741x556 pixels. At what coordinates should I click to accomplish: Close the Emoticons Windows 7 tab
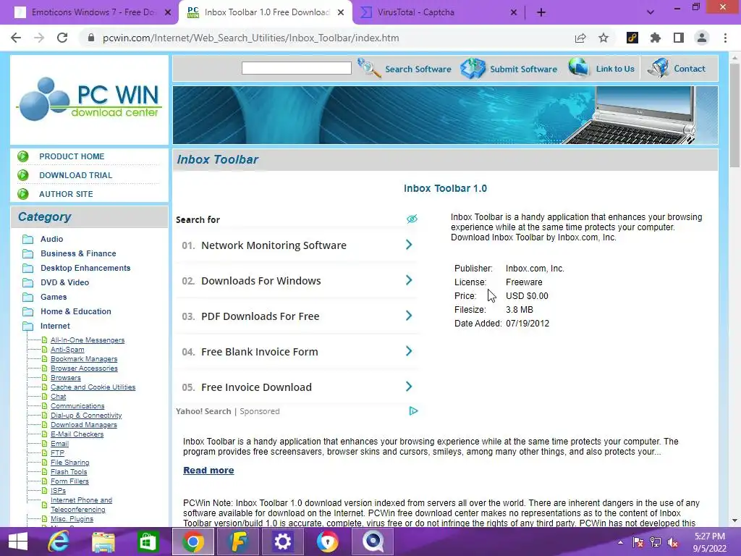click(x=168, y=12)
